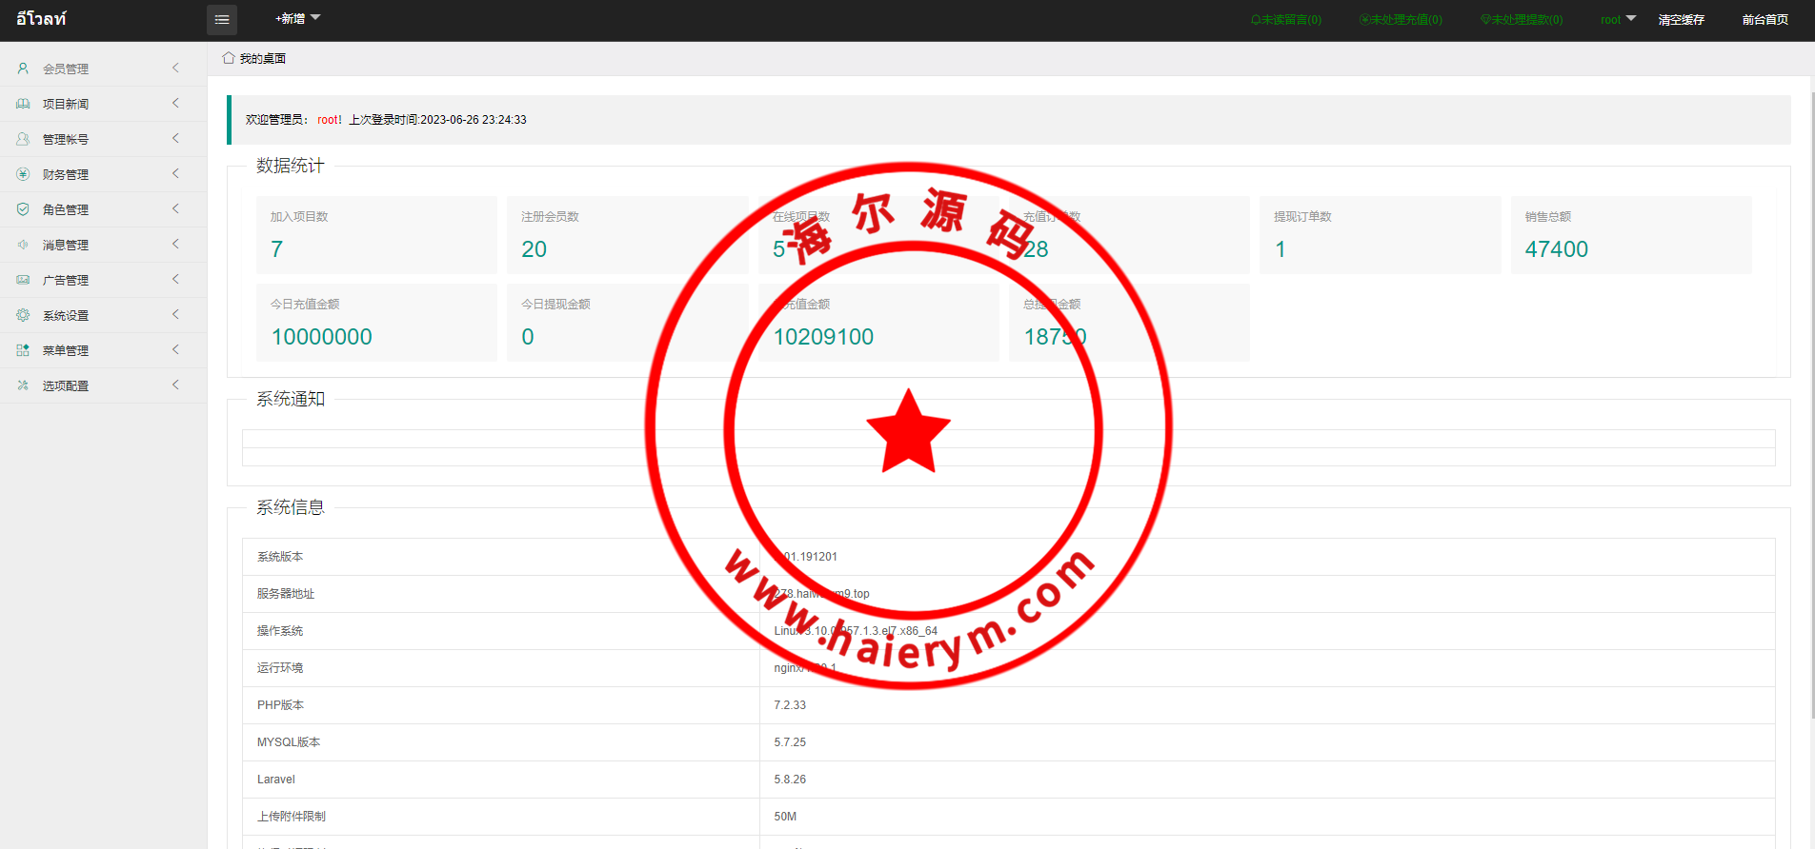Go to 前台首页 link

click(x=1765, y=20)
